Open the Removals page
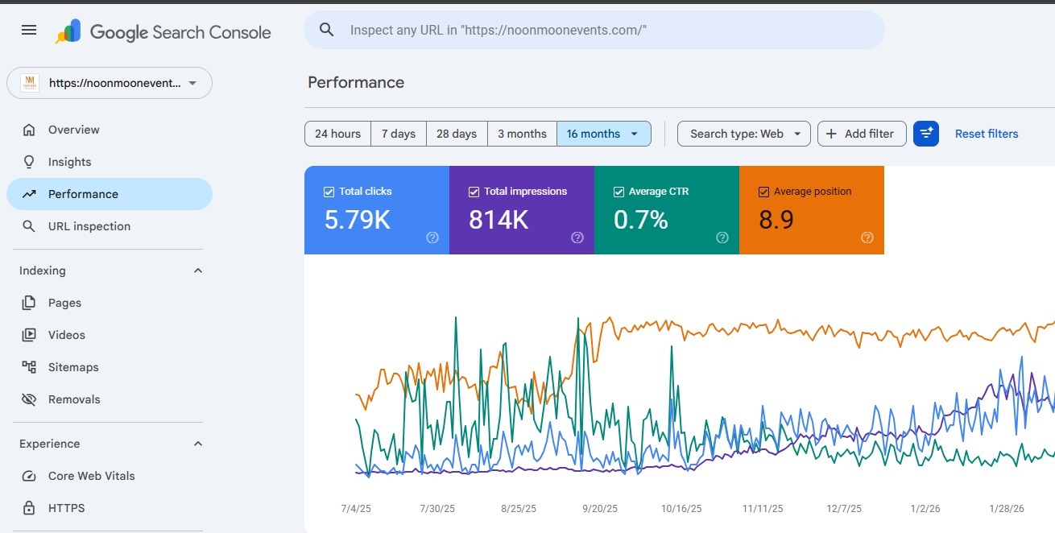 [110, 399]
